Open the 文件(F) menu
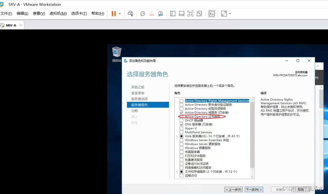 click(x=6, y=14)
